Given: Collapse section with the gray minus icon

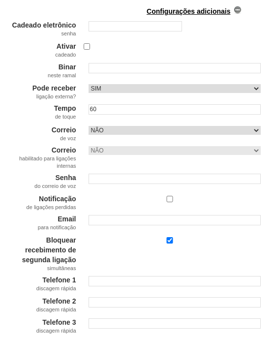Looking at the screenshot, I should point(238,10).
